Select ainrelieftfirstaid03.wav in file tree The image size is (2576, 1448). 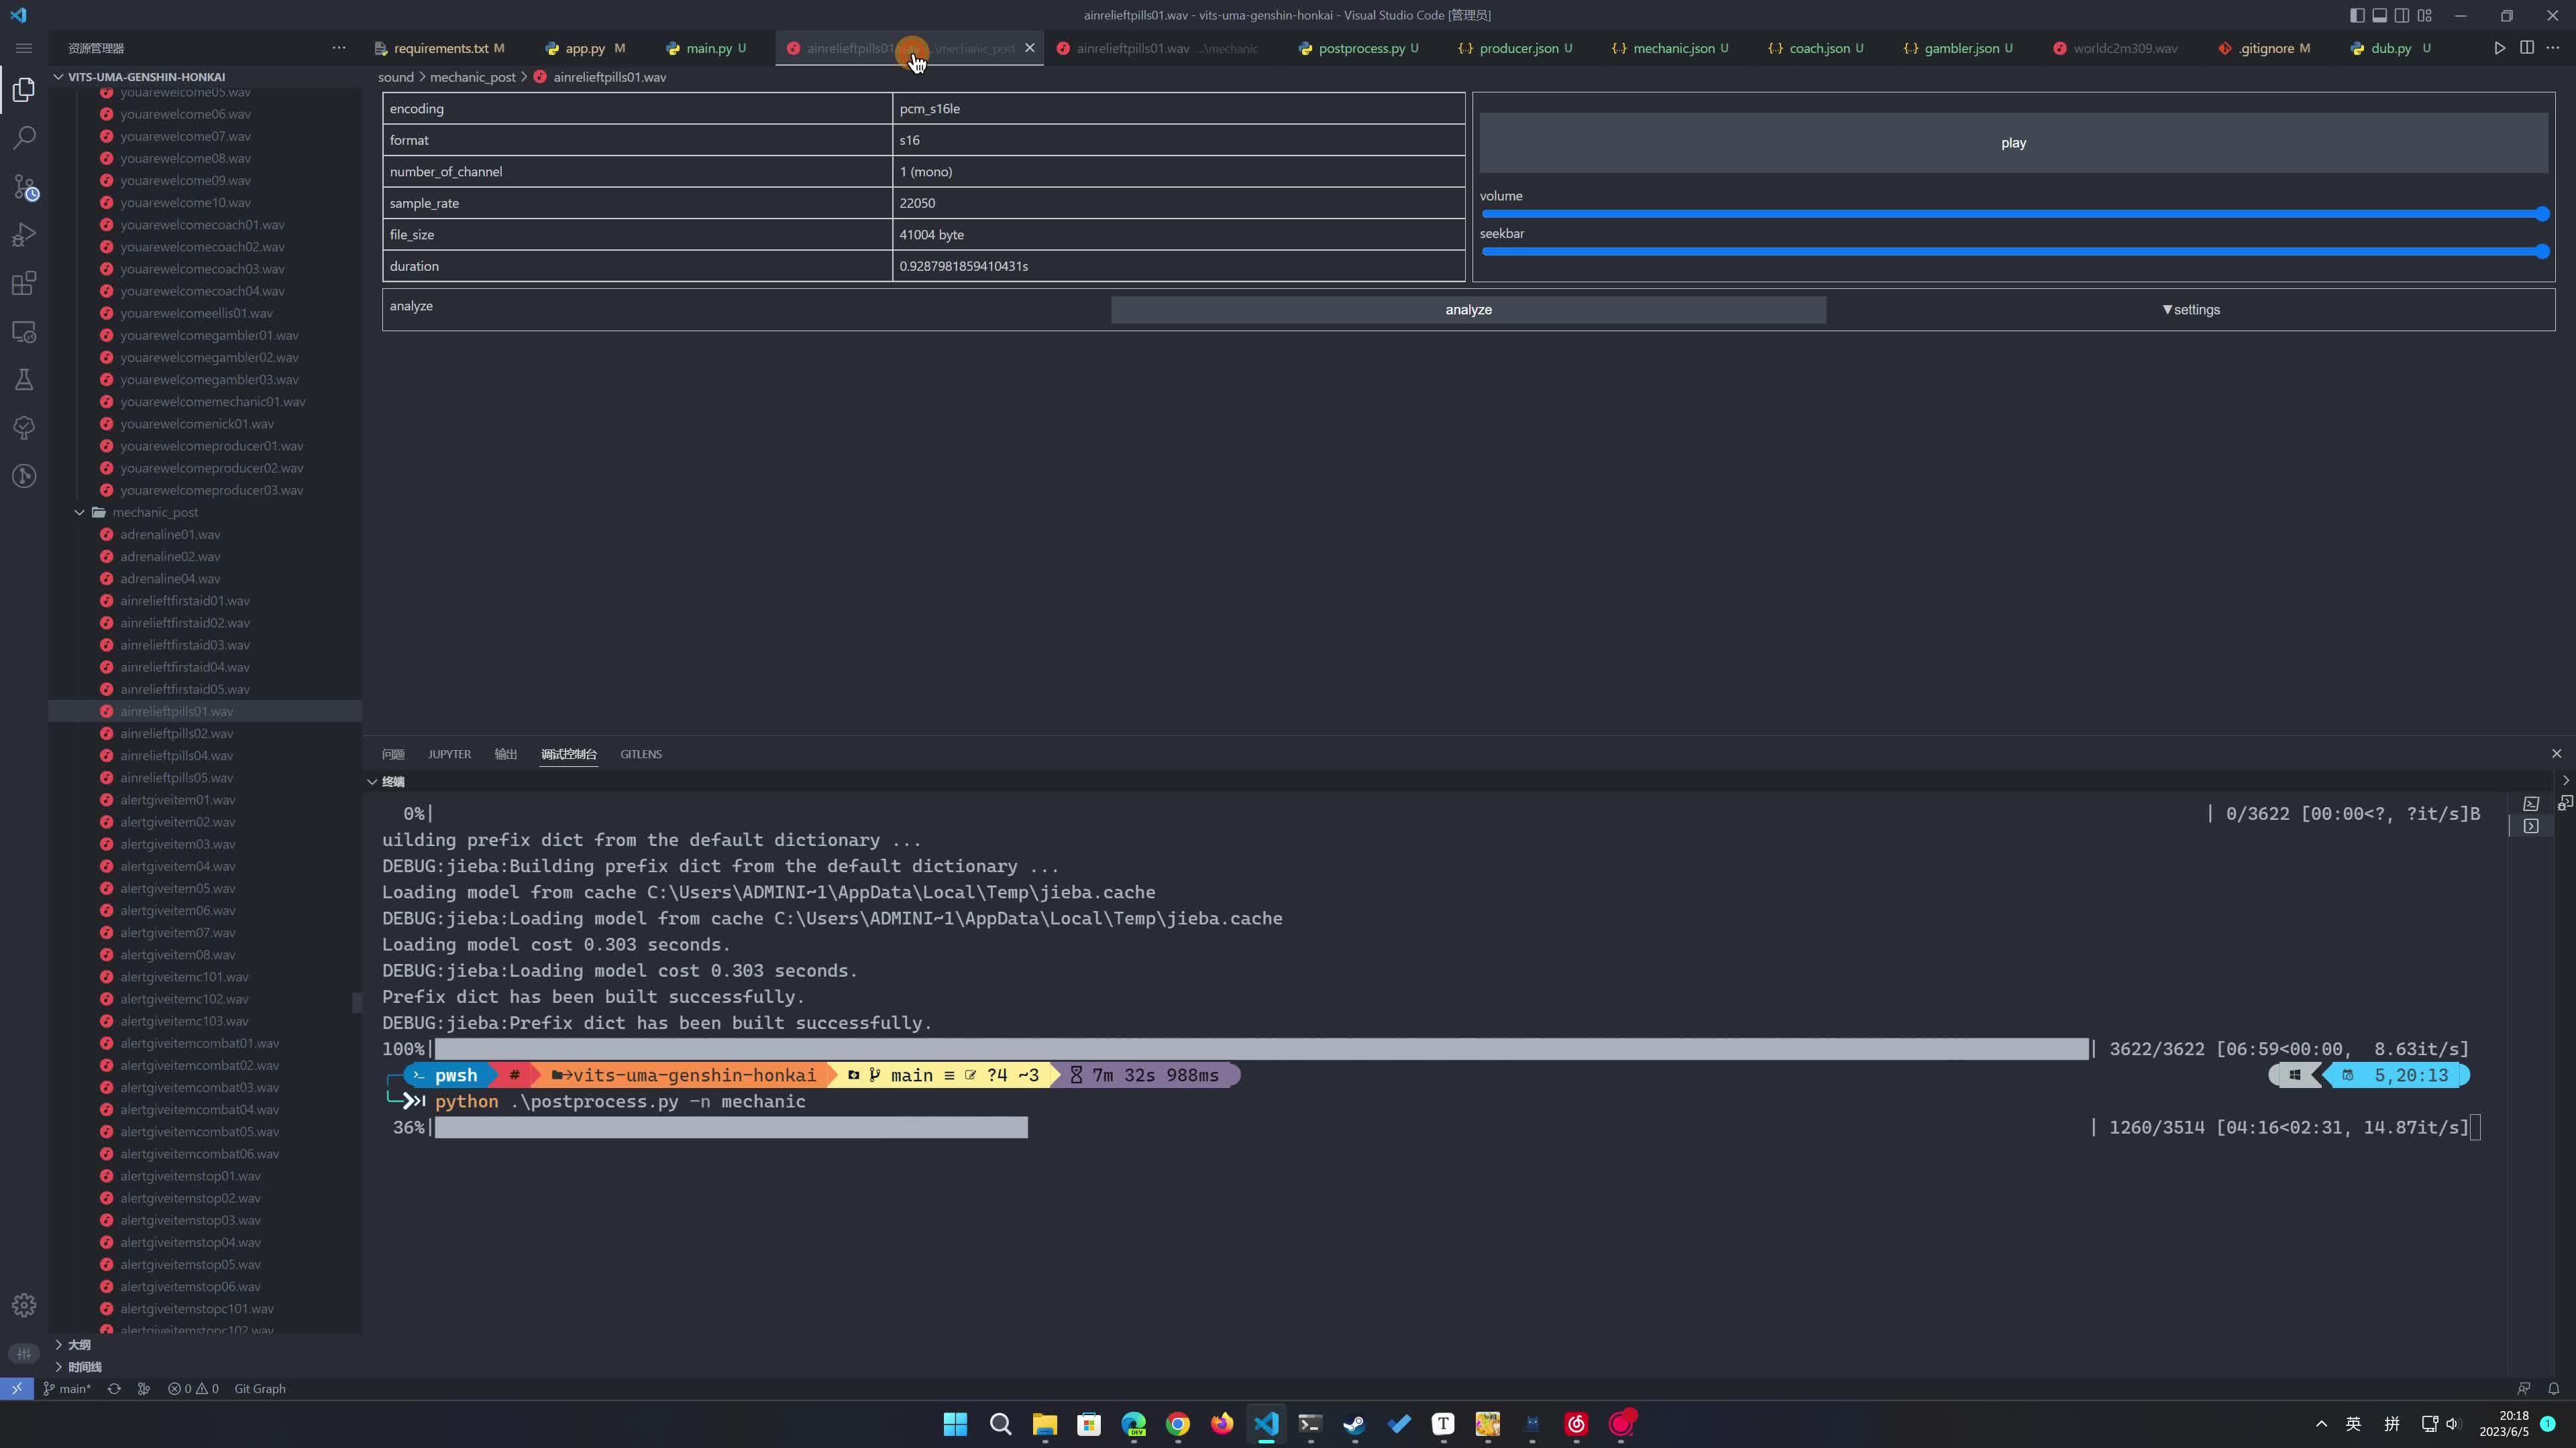184,646
